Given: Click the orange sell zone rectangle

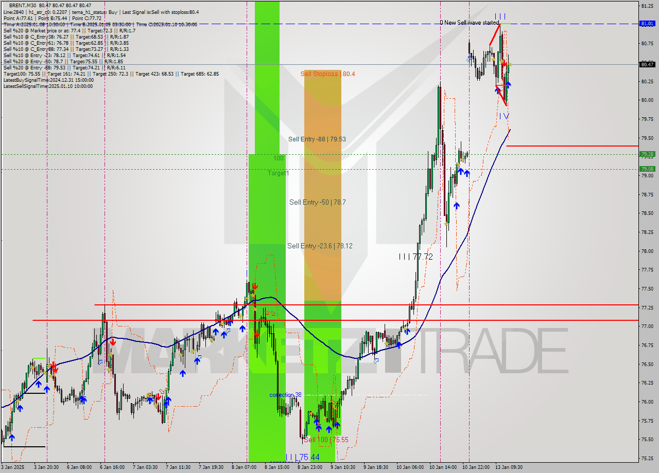Looking at the screenshot, I should coord(323,185).
